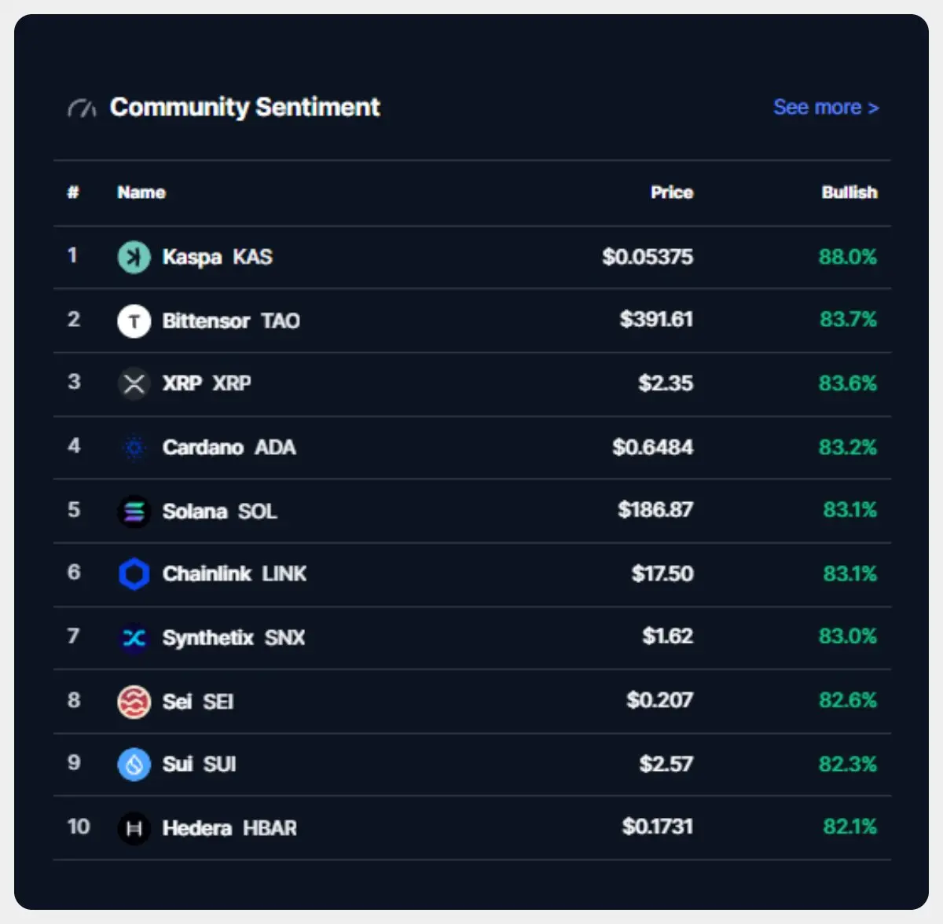This screenshot has width=943, height=924.
Task: Click XRP price $2.35
Action: point(666,383)
